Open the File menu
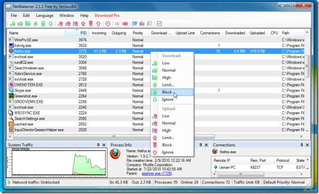Screen dimensions: 319x194 pyautogui.click(x=14, y=15)
